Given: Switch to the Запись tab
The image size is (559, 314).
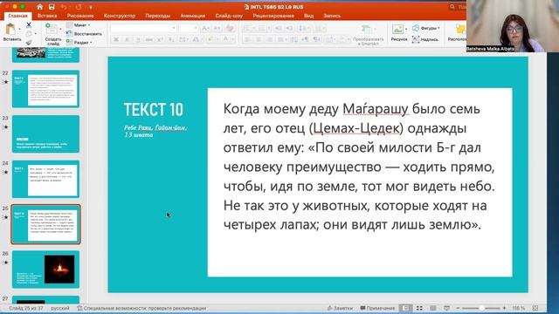Looking at the screenshot, I should pos(332,16).
